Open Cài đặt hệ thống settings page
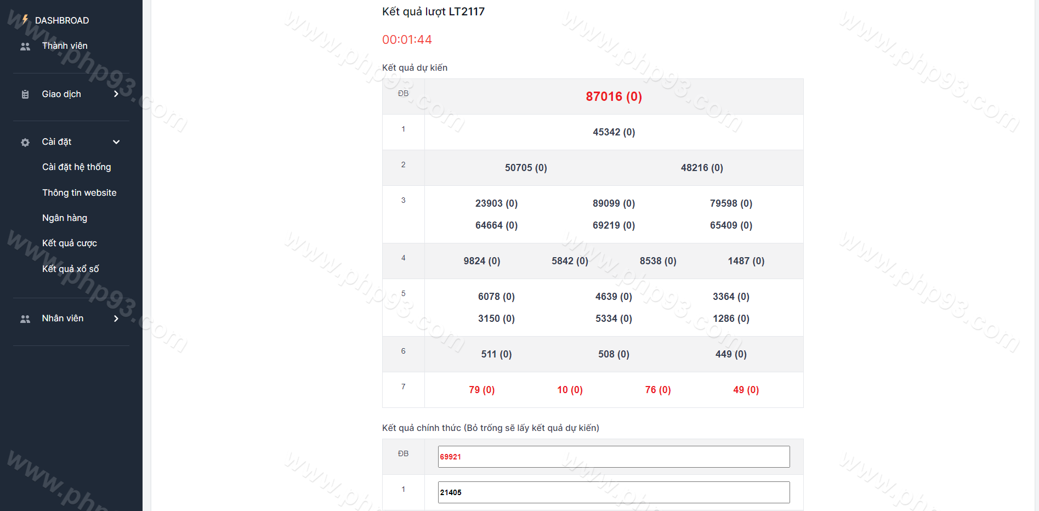 pyautogui.click(x=76, y=167)
